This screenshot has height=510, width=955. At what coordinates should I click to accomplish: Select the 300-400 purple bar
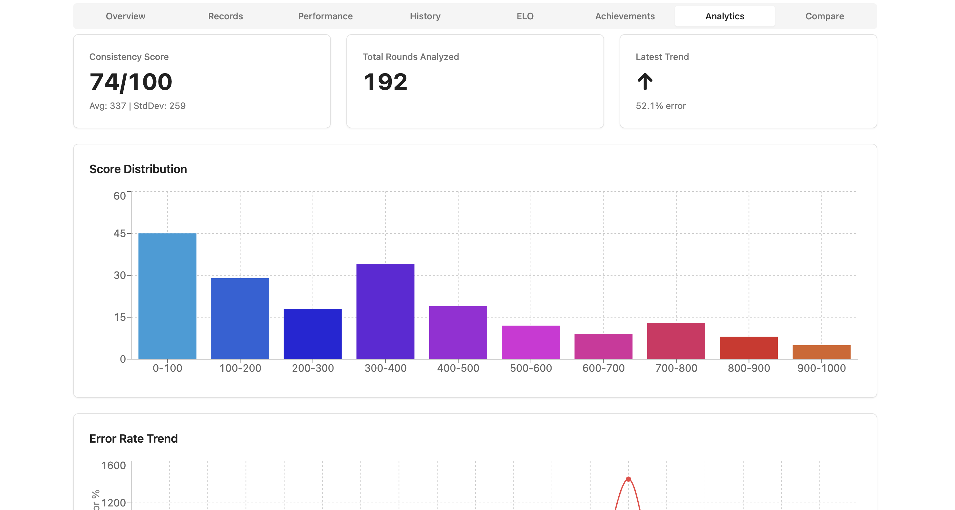click(385, 311)
